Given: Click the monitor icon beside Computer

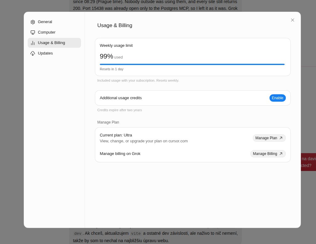Looking at the screenshot, I should tap(33, 32).
